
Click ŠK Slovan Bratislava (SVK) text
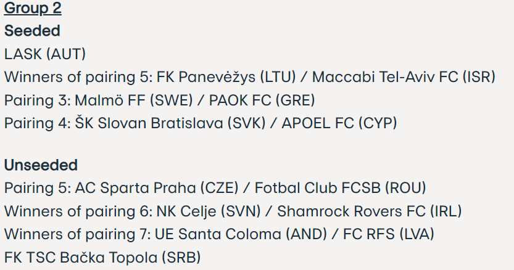[170, 123]
